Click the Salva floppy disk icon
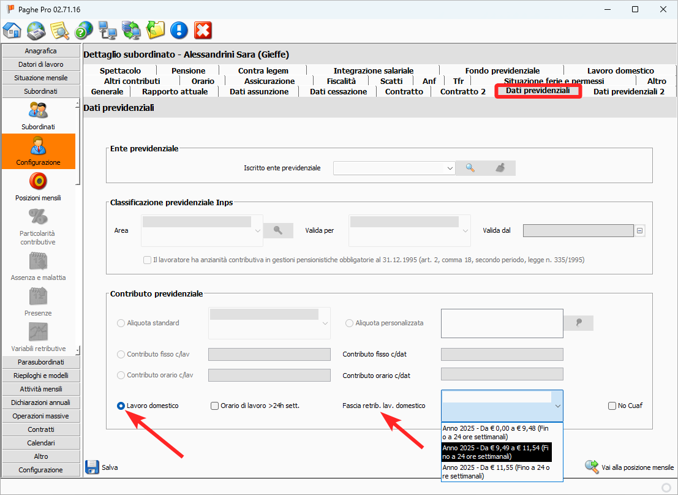The height and width of the screenshot is (495, 678). (92, 467)
